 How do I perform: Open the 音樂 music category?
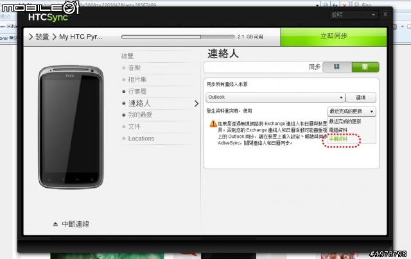pos(134,68)
